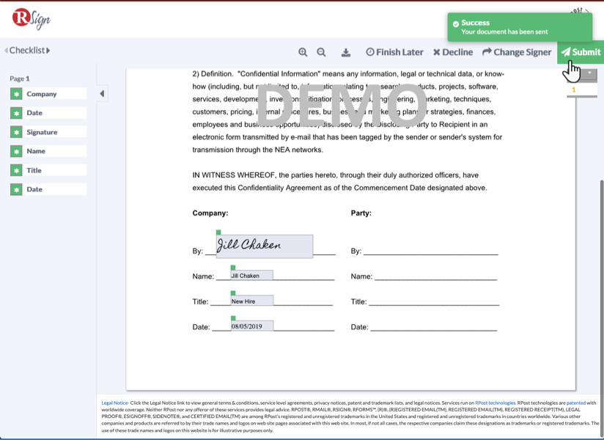Click page number 1 in page navigator

point(573,89)
